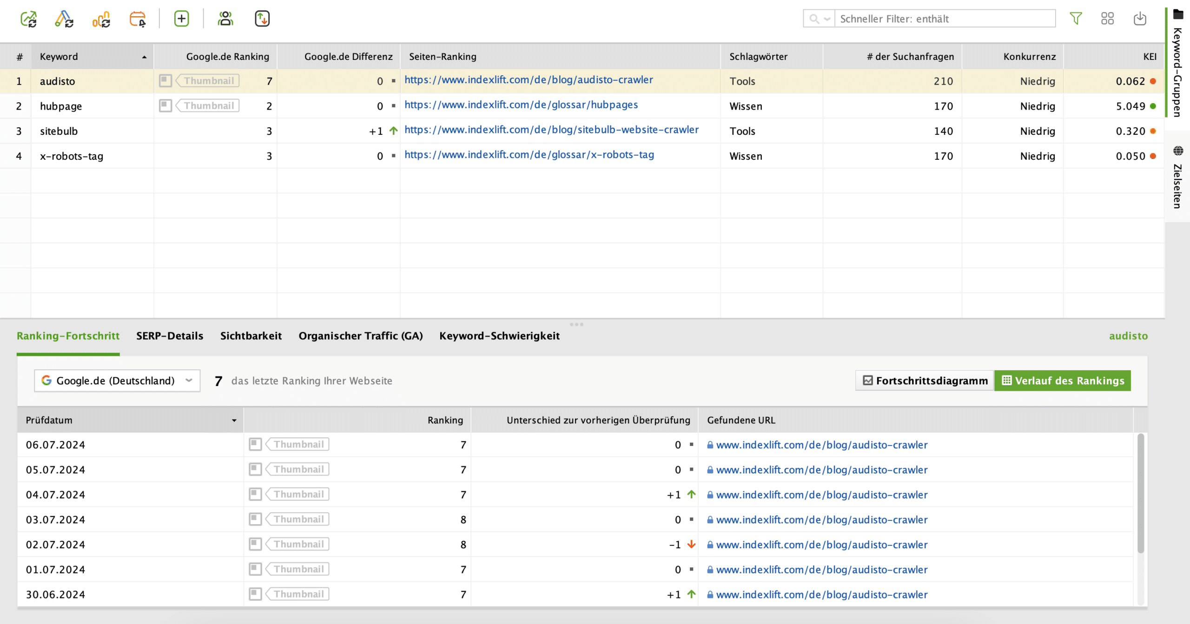1190x624 pixels.
Task: Open Google.de (Deutschland) search engine dropdown
Action: click(117, 381)
